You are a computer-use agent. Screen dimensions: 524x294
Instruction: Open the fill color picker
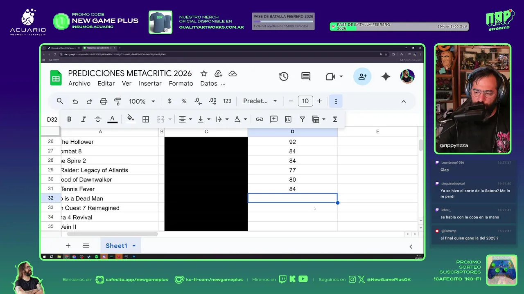[130, 119]
